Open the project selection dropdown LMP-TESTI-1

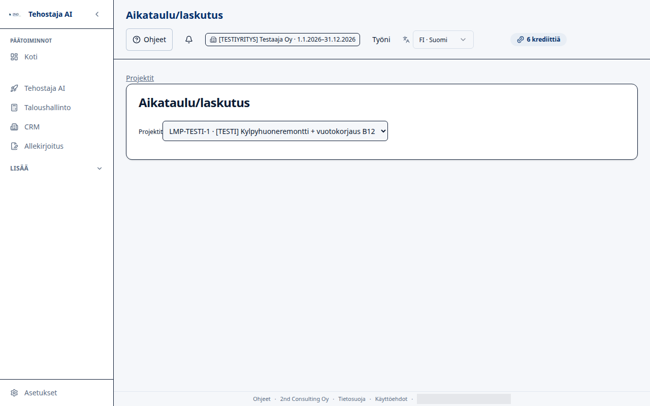tap(275, 131)
